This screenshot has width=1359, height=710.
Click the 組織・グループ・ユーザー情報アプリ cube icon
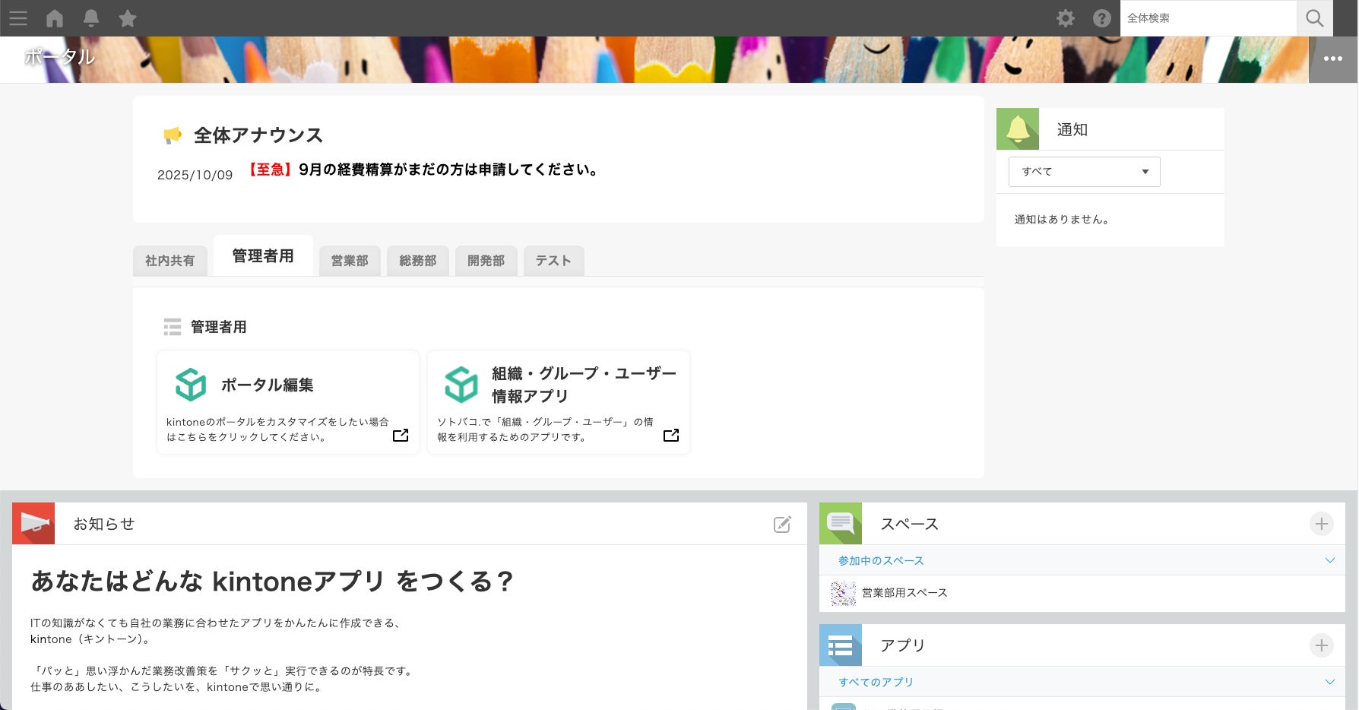[x=461, y=385]
